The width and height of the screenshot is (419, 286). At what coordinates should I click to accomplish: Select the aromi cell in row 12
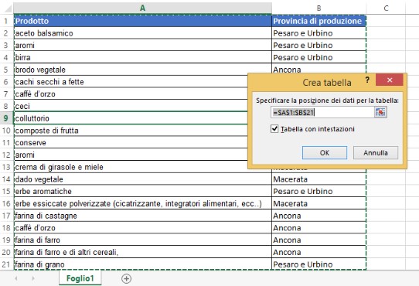[x=131, y=155]
